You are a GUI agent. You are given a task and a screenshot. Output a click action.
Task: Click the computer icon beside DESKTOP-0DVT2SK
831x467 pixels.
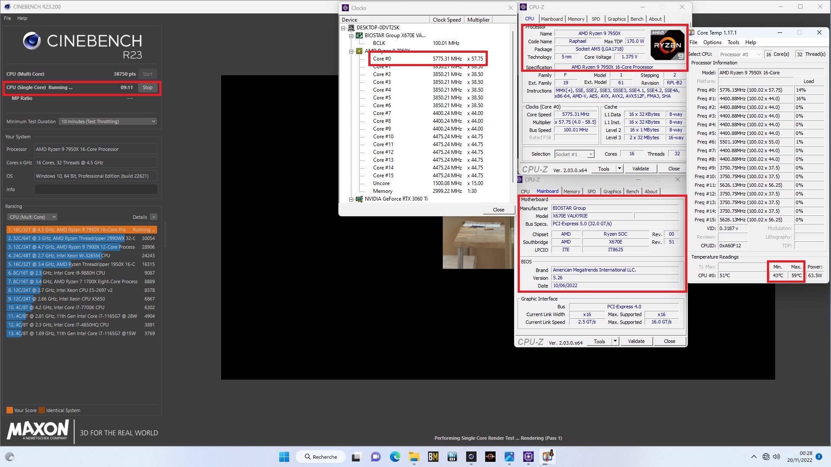coord(351,28)
